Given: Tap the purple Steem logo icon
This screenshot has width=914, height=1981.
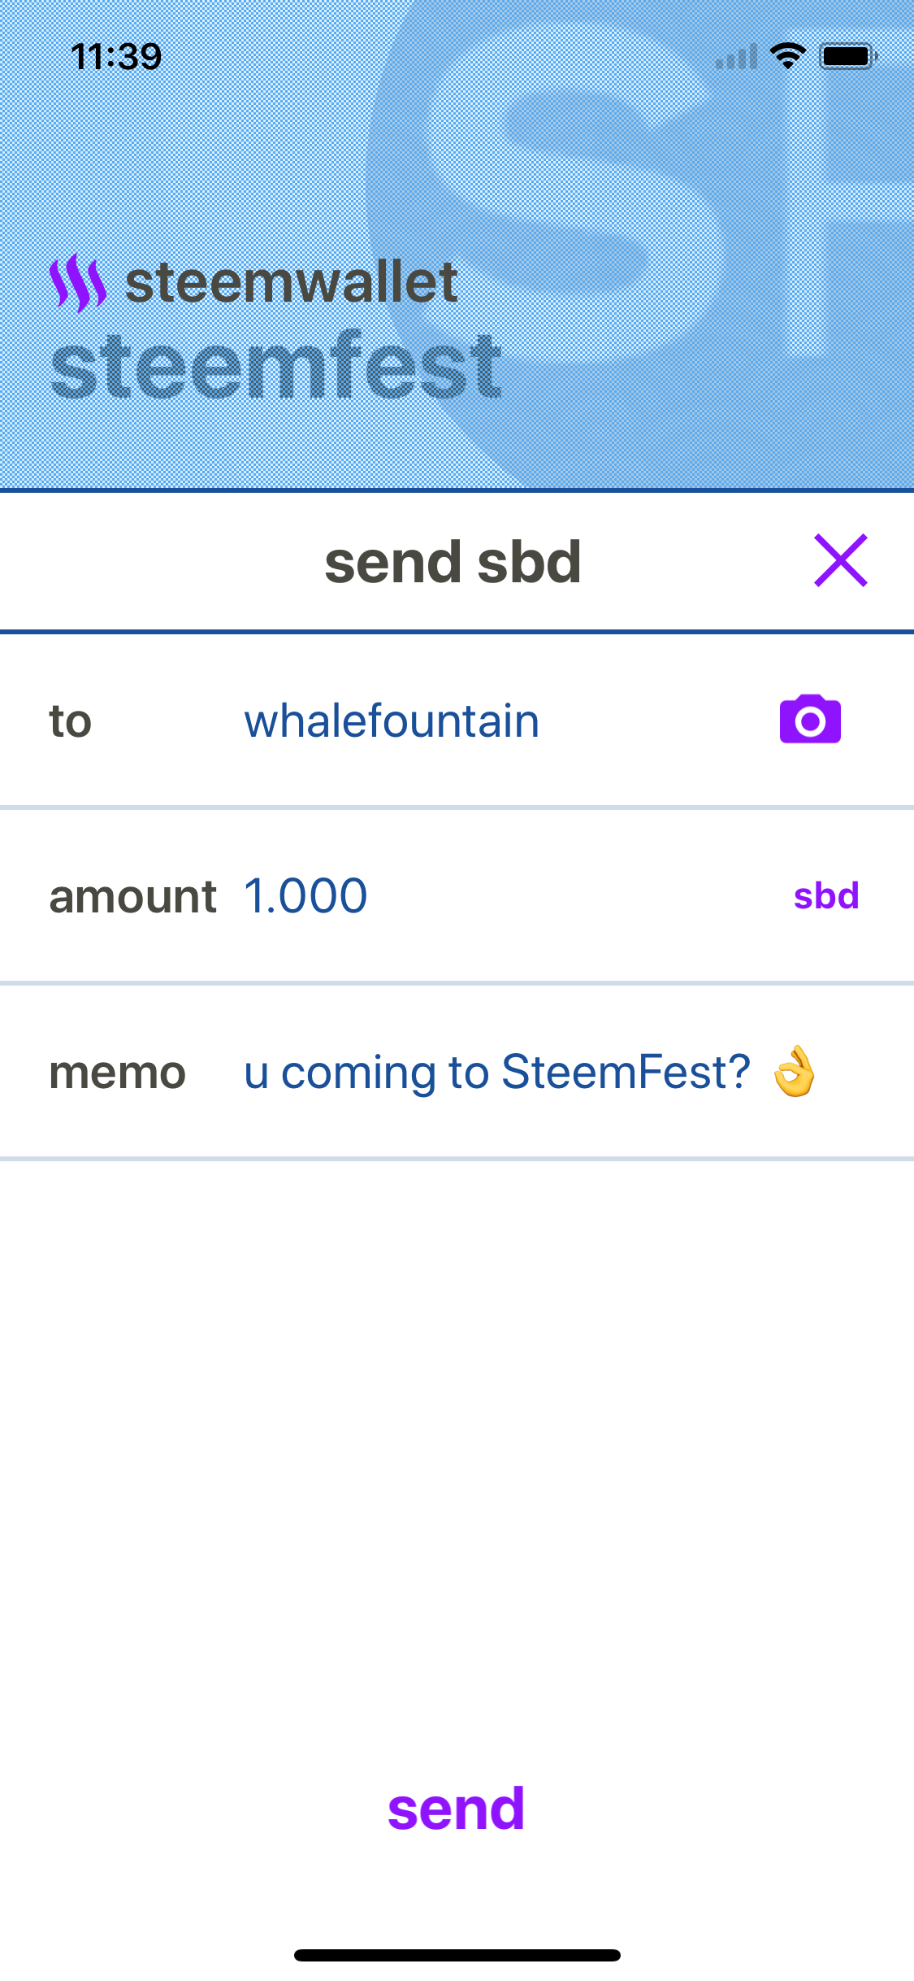Looking at the screenshot, I should [78, 283].
